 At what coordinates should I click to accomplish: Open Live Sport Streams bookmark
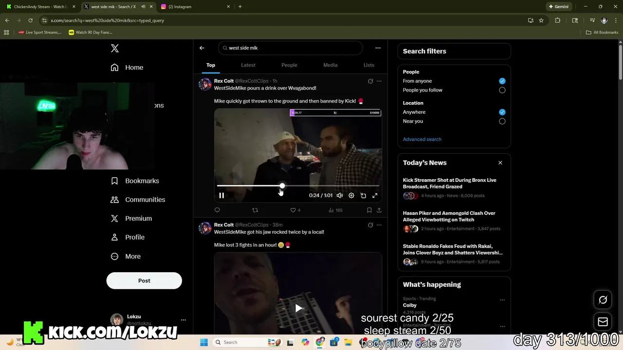[x=40, y=33]
